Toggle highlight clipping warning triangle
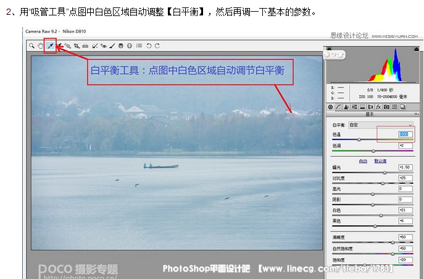This screenshot has width=424, height=279. pyautogui.click(x=417, y=49)
